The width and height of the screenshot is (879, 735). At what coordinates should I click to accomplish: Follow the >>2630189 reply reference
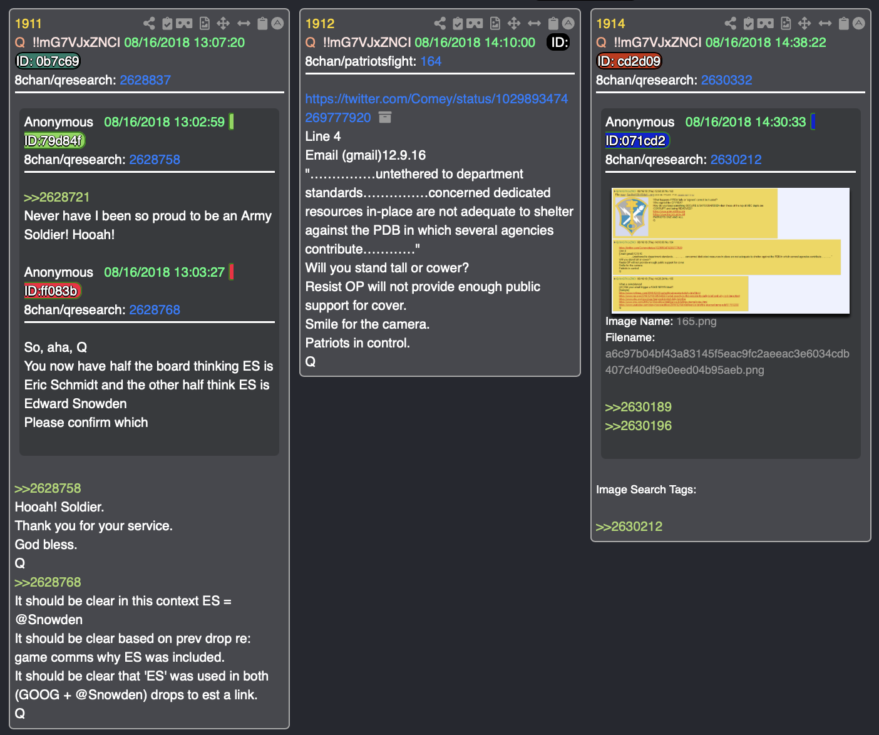coord(638,407)
